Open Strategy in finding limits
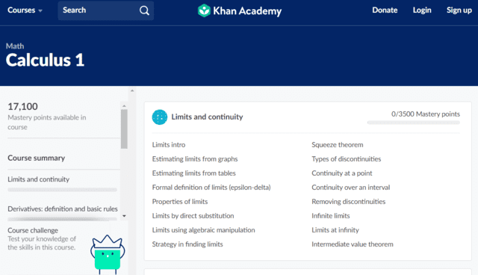The image size is (478, 275). point(187,244)
